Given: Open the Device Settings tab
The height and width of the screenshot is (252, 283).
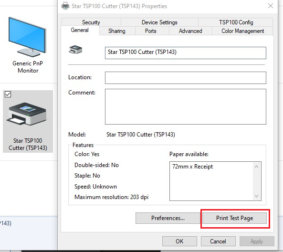Looking at the screenshot, I should [x=159, y=22].
